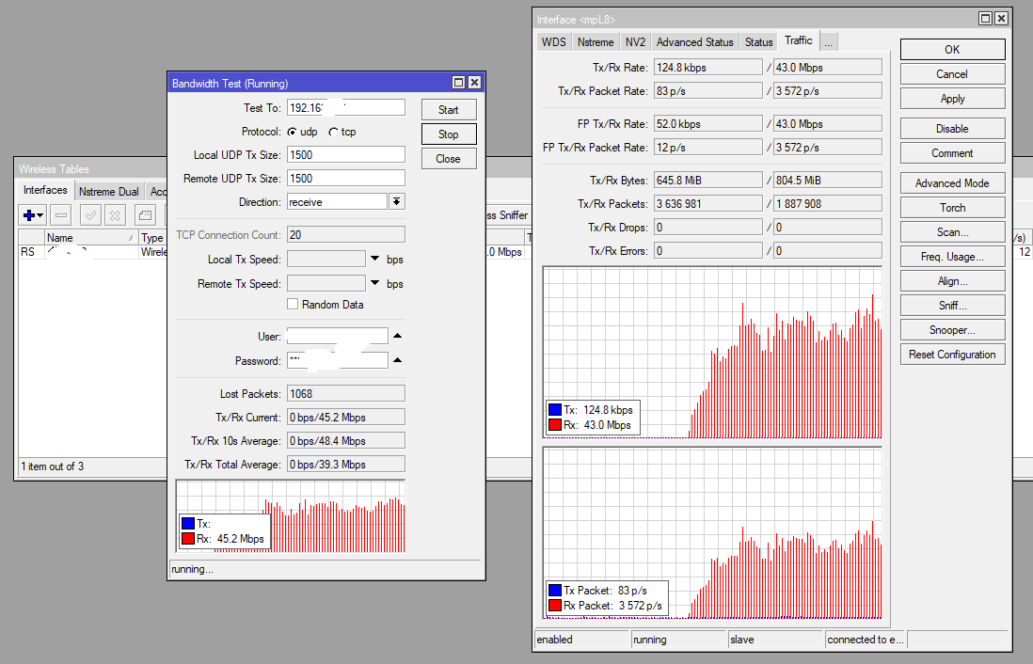1033x664 pixels.
Task: Open the Direction dropdown
Action: point(397,202)
